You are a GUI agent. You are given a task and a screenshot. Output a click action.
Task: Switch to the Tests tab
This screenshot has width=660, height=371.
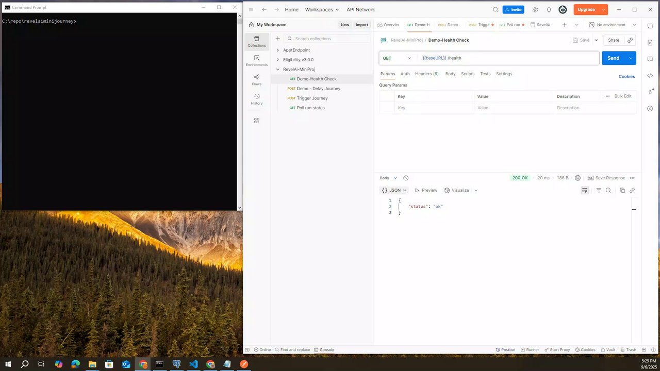pos(485,74)
